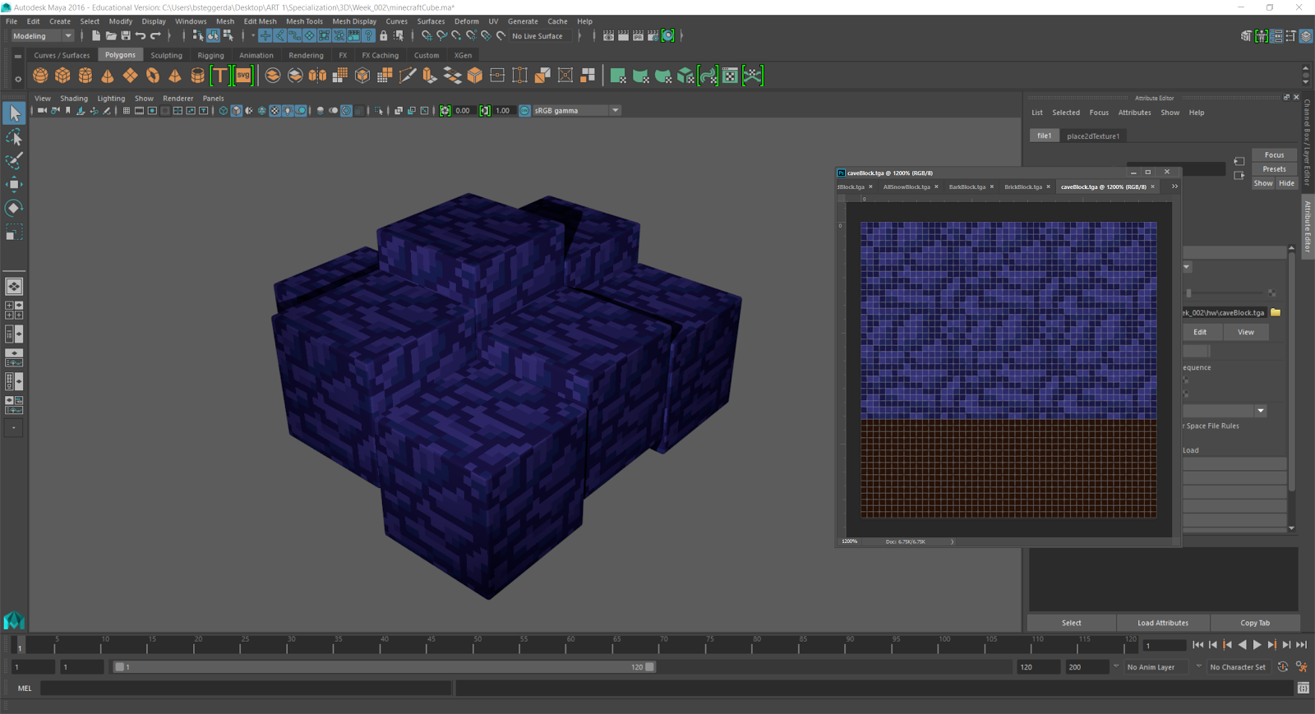Image resolution: width=1315 pixels, height=714 pixels.
Task: Create a polygon cylinder from the shelf
Action: (x=85, y=76)
